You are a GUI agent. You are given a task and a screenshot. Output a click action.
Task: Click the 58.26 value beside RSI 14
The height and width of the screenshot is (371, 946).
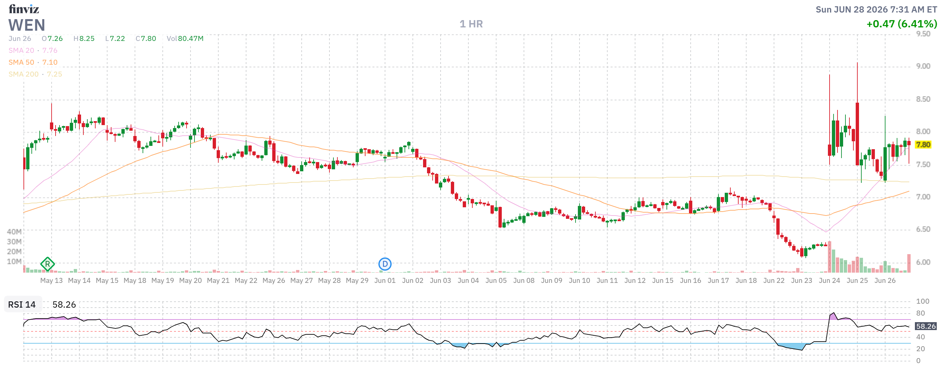(x=64, y=305)
